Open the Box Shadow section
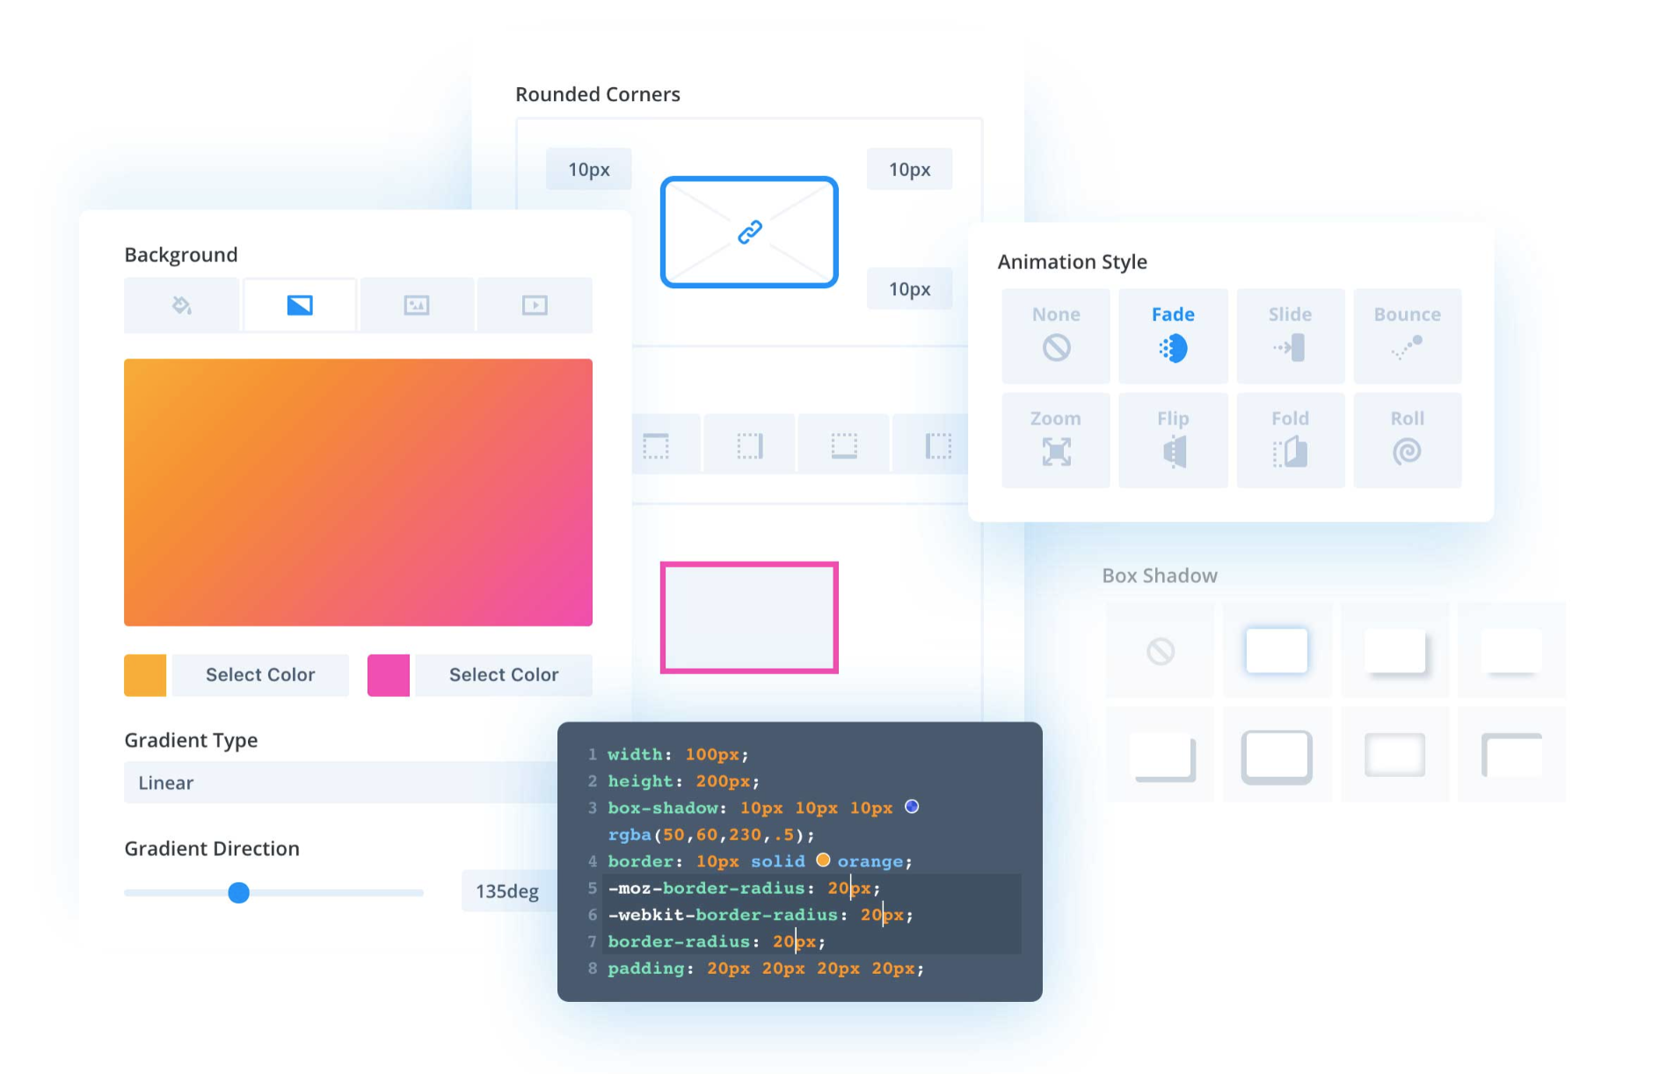The height and width of the screenshot is (1074, 1674). 1159,576
